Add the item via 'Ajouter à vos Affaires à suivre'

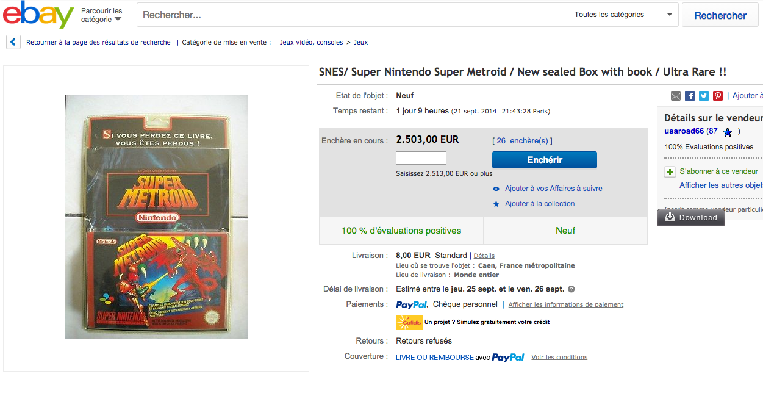[553, 189]
